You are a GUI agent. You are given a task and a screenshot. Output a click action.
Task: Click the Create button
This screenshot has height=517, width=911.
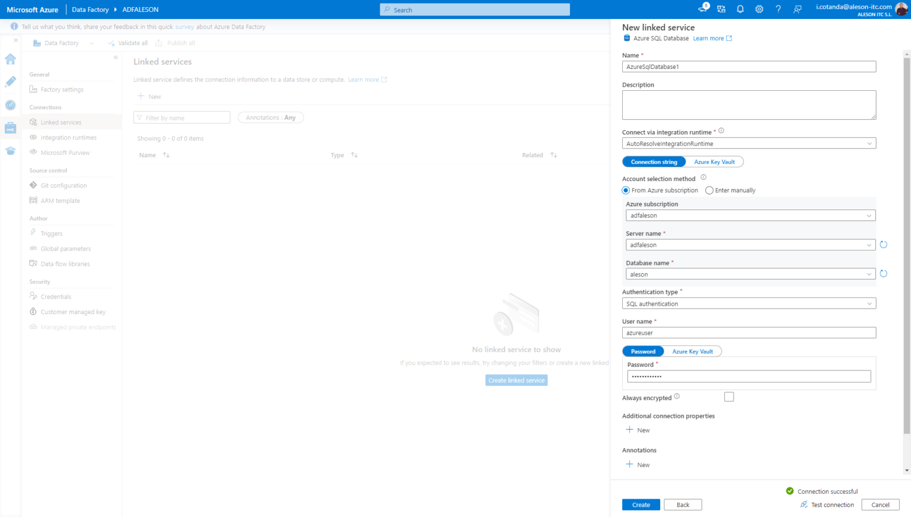[x=641, y=505]
